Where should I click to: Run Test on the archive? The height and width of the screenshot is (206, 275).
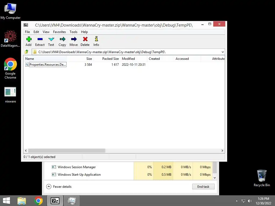pyautogui.click(x=51, y=41)
